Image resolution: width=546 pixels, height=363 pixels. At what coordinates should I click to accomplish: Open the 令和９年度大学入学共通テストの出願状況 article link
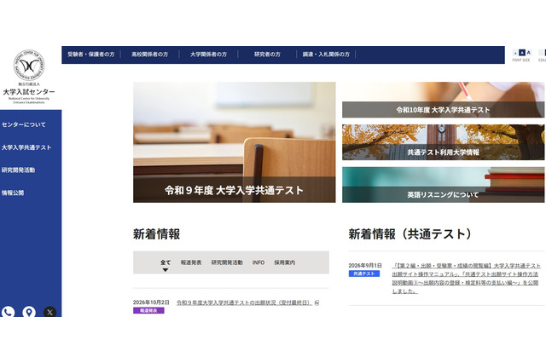pos(245,302)
